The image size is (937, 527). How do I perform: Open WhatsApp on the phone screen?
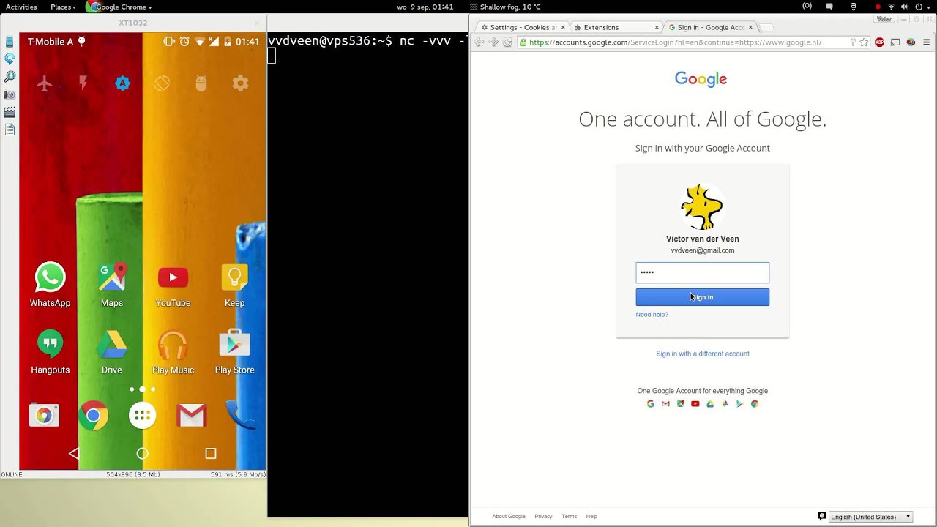pos(50,277)
